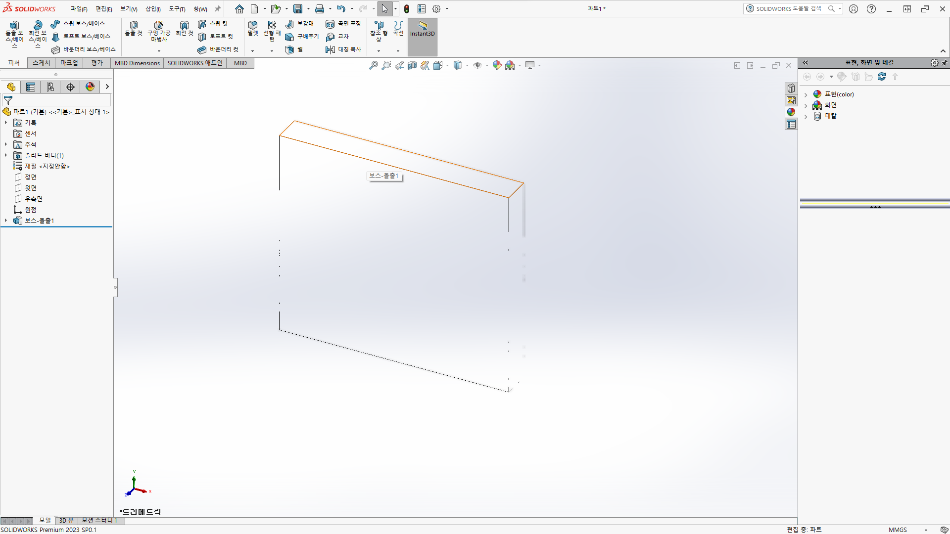The image size is (950, 534).
Task: Click the Swept Cut tool
Action: 213,24
